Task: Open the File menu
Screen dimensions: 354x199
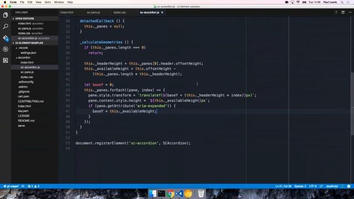Action: [x=22, y=2]
